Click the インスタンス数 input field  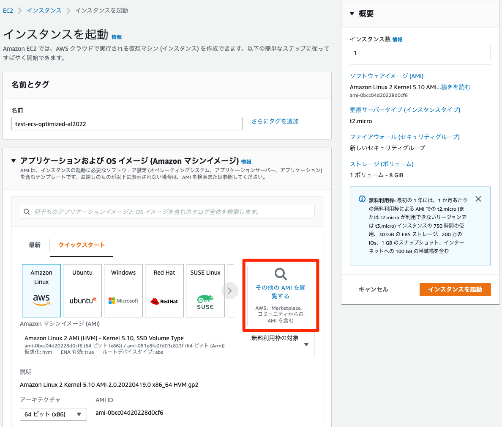tap(420, 52)
